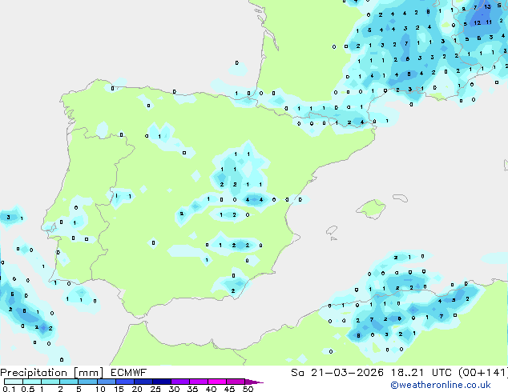Click the 30–35 mm purple legend box
The image size is (508, 392).
pyautogui.click(x=180, y=382)
